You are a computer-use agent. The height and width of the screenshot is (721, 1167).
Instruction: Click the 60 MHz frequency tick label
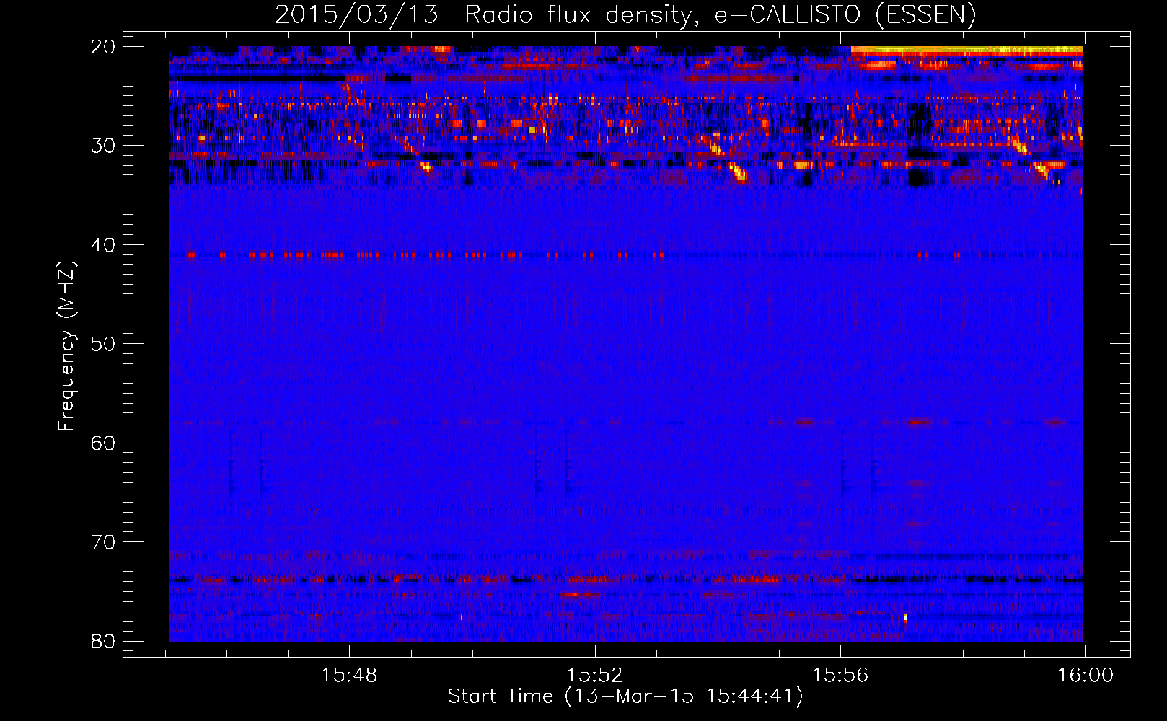coord(103,443)
